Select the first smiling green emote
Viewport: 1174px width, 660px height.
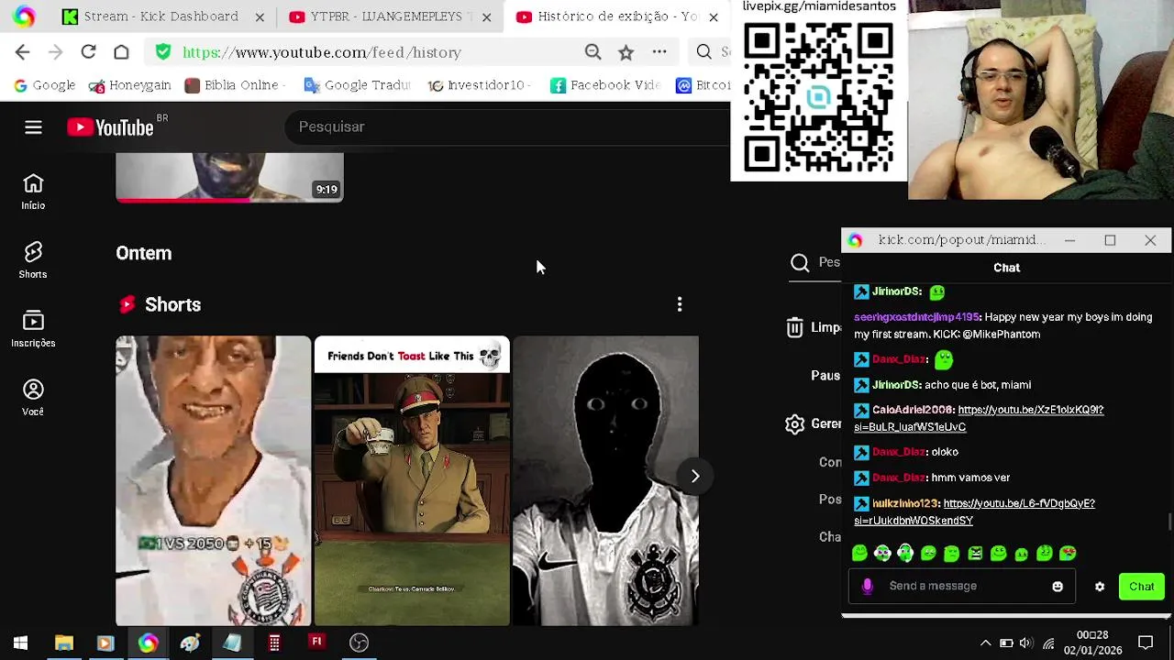(x=859, y=553)
